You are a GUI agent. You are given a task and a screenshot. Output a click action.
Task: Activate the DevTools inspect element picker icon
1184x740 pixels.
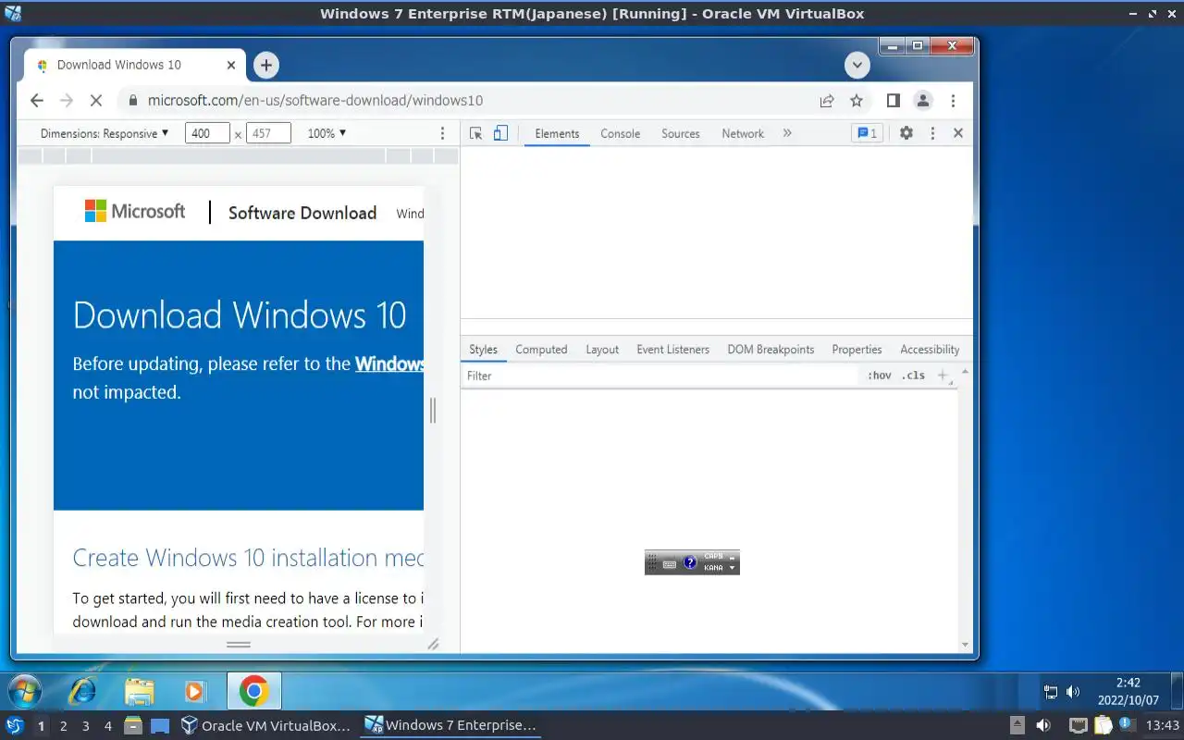(475, 133)
